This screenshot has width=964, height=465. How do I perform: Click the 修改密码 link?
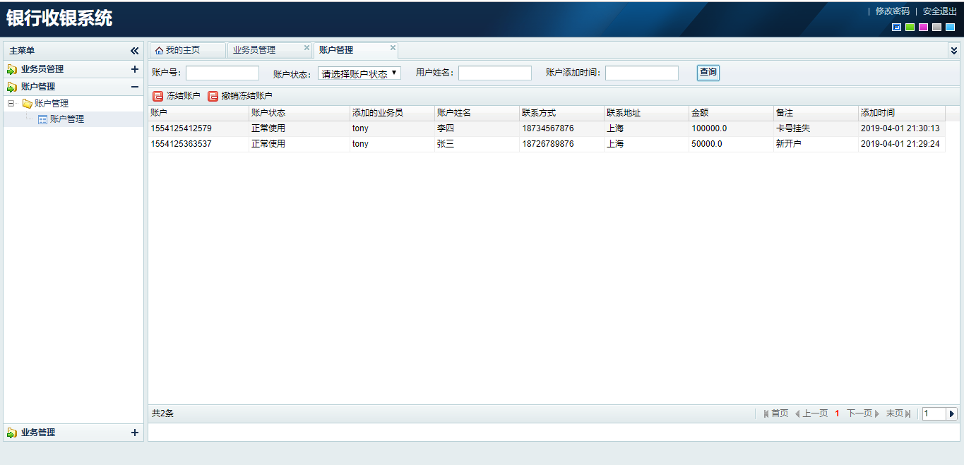pyautogui.click(x=893, y=11)
